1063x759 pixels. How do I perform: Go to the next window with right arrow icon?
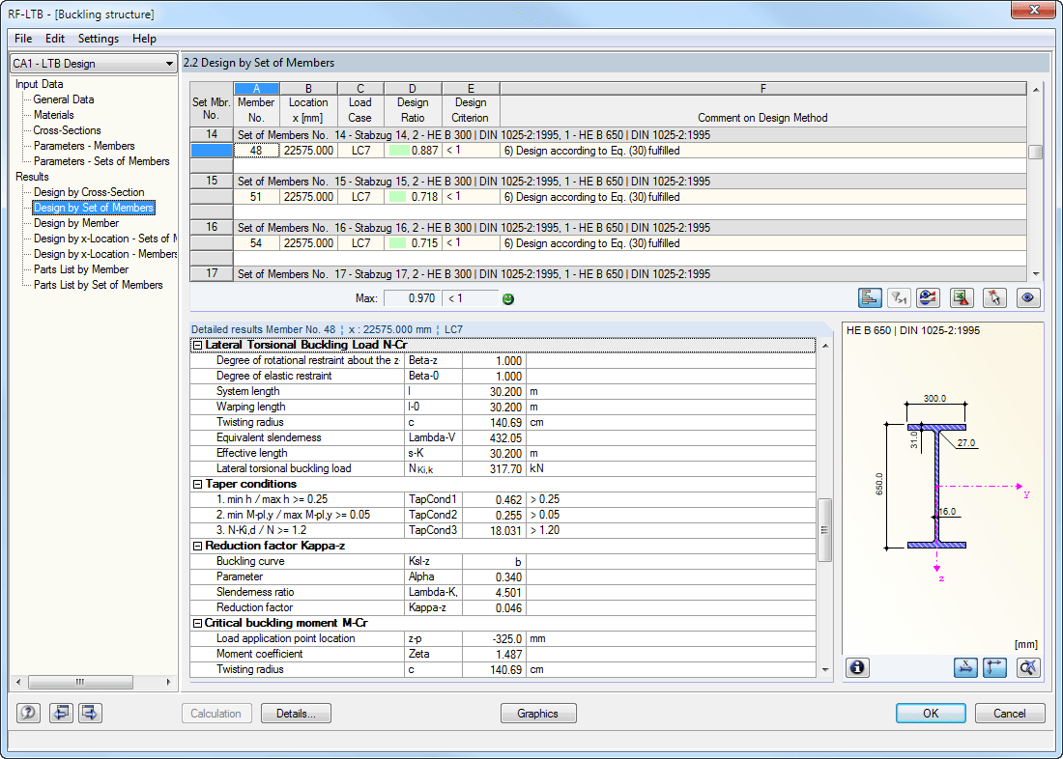[90, 713]
